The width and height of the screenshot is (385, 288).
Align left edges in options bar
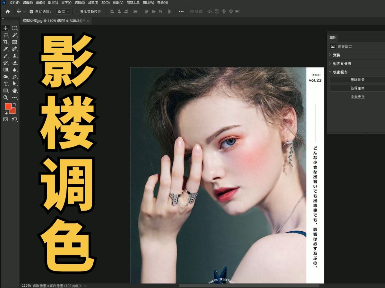click(x=112, y=12)
